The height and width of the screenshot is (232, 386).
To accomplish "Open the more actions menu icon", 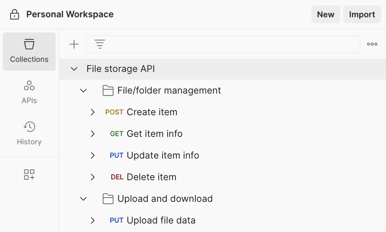I will [x=372, y=44].
